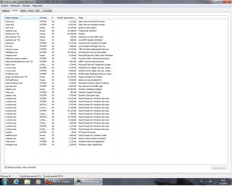Select the services.exe process row
The image size is (232, 186).
[59, 86]
